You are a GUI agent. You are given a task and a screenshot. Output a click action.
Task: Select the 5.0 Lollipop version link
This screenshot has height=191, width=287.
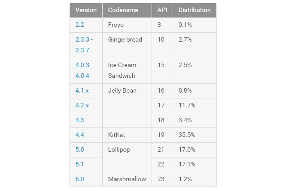(80, 149)
